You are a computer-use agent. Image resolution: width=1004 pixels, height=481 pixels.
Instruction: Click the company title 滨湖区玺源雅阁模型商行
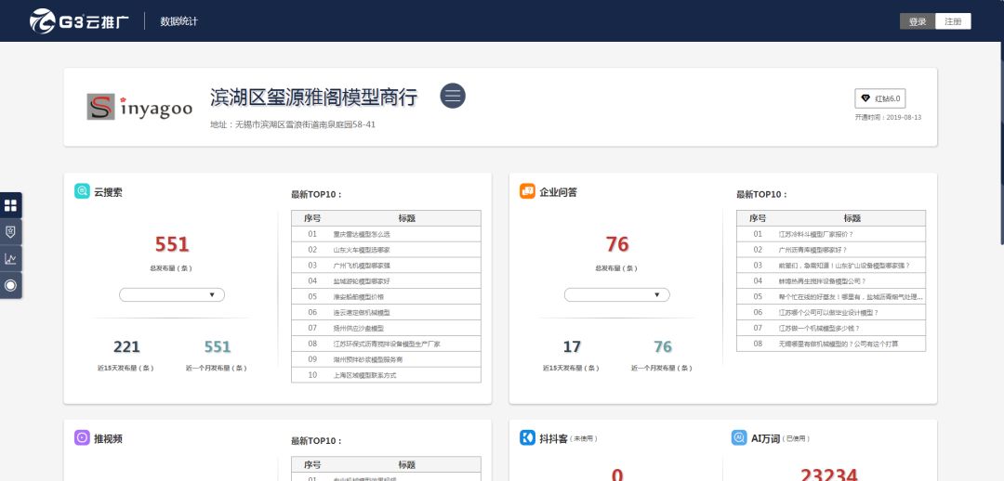tap(314, 97)
